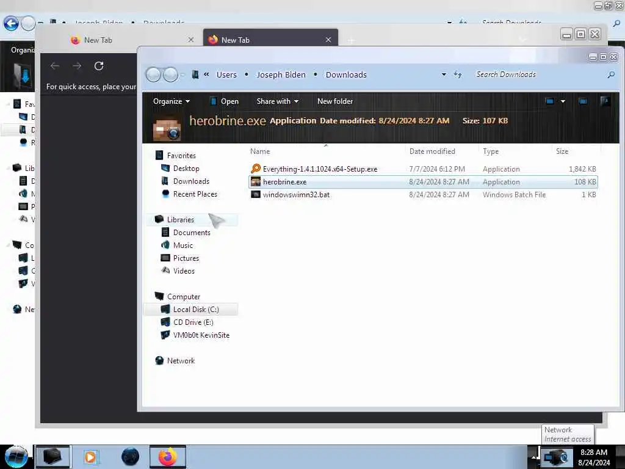Screen dimensions: 625x469
Task: Open the Documents library
Action: [192, 233]
